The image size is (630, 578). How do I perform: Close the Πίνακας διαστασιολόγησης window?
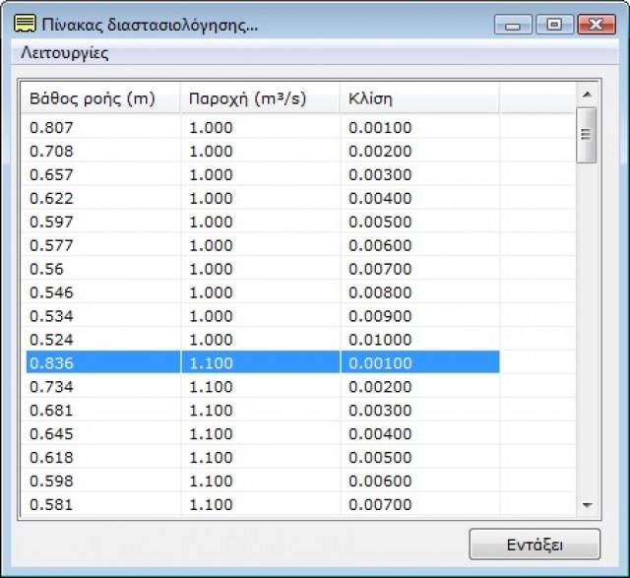597,25
